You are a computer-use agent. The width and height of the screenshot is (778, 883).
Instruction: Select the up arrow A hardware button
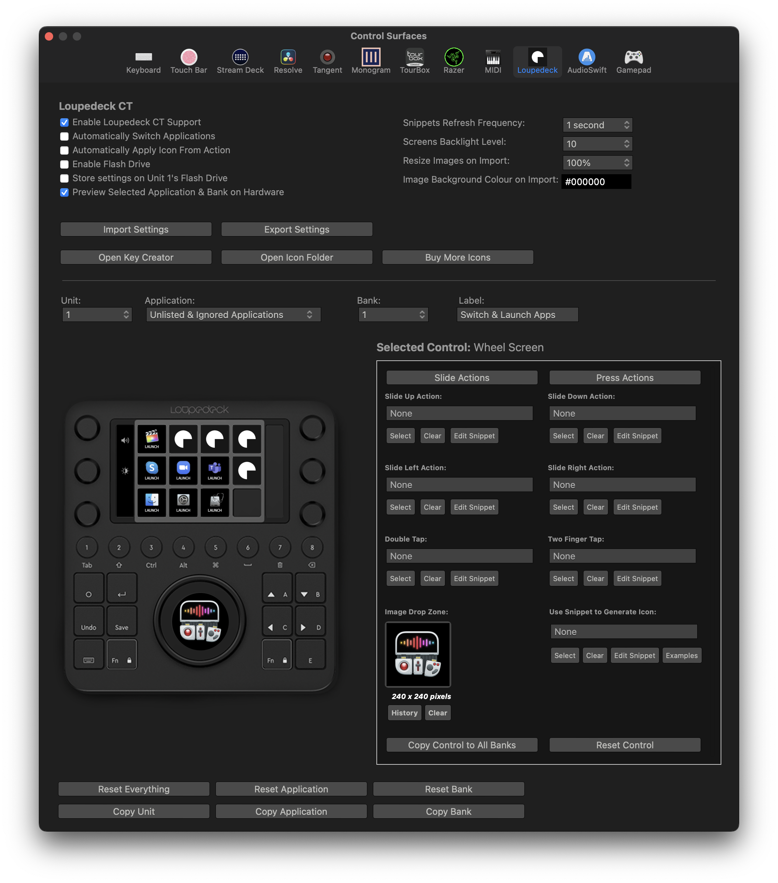click(x=277, y=588)
